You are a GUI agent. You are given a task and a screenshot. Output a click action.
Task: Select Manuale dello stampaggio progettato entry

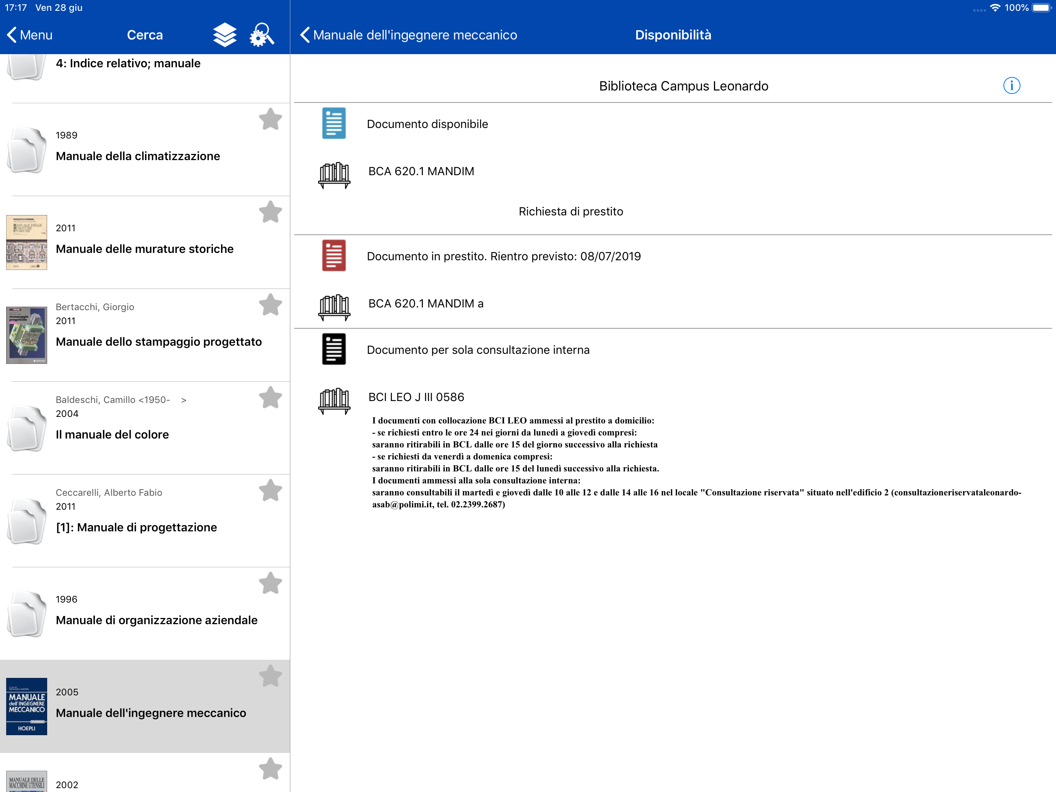pyautogui.click(x=158, y=341)
